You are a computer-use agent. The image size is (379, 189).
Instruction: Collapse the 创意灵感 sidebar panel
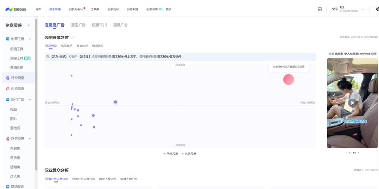(x=29, y=25)
